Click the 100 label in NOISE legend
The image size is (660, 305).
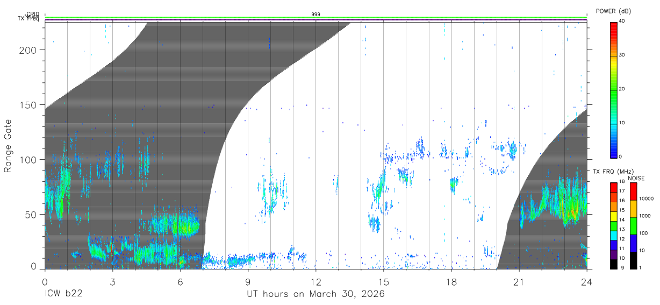point(643,233)
